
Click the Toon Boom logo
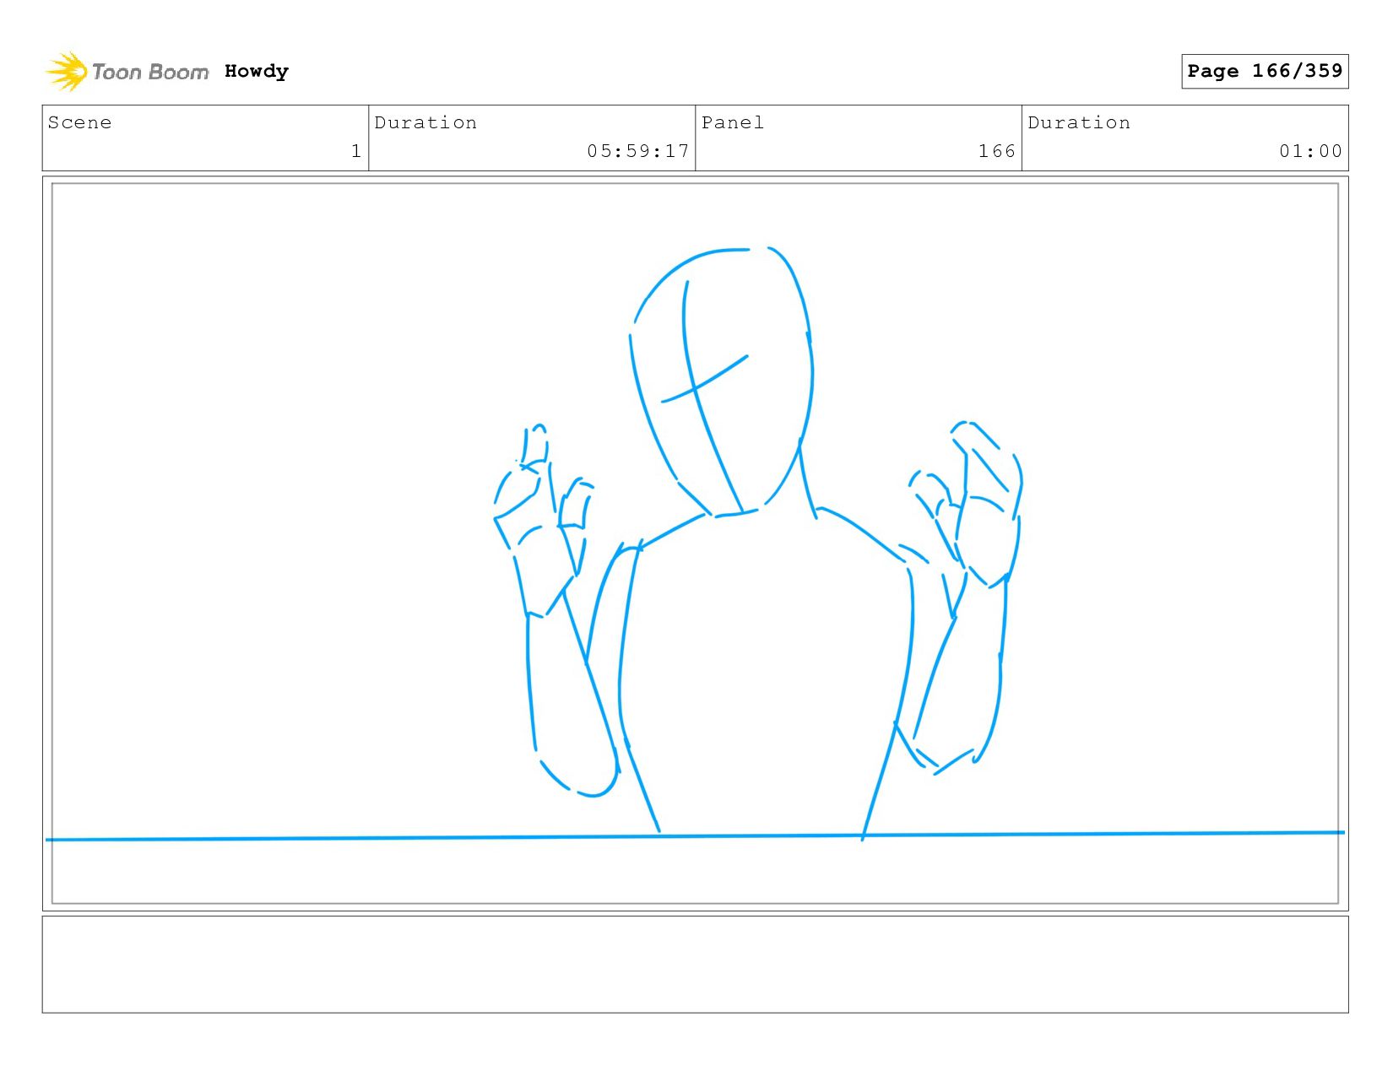click(x=127, y=72)
